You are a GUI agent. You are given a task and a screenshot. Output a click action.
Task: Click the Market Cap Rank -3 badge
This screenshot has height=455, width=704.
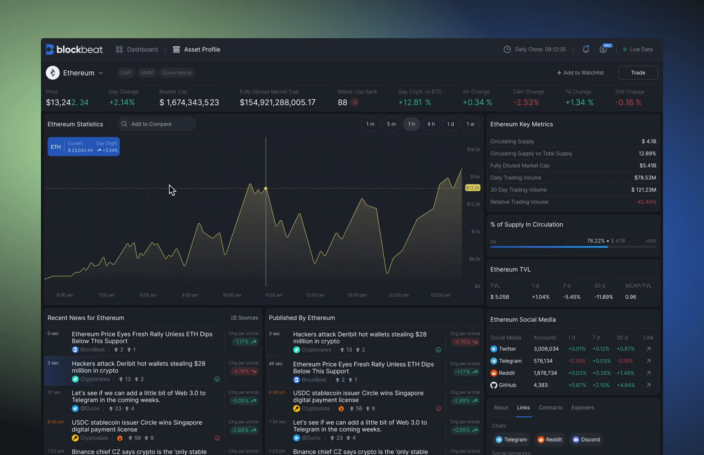[x=354, y=102]
